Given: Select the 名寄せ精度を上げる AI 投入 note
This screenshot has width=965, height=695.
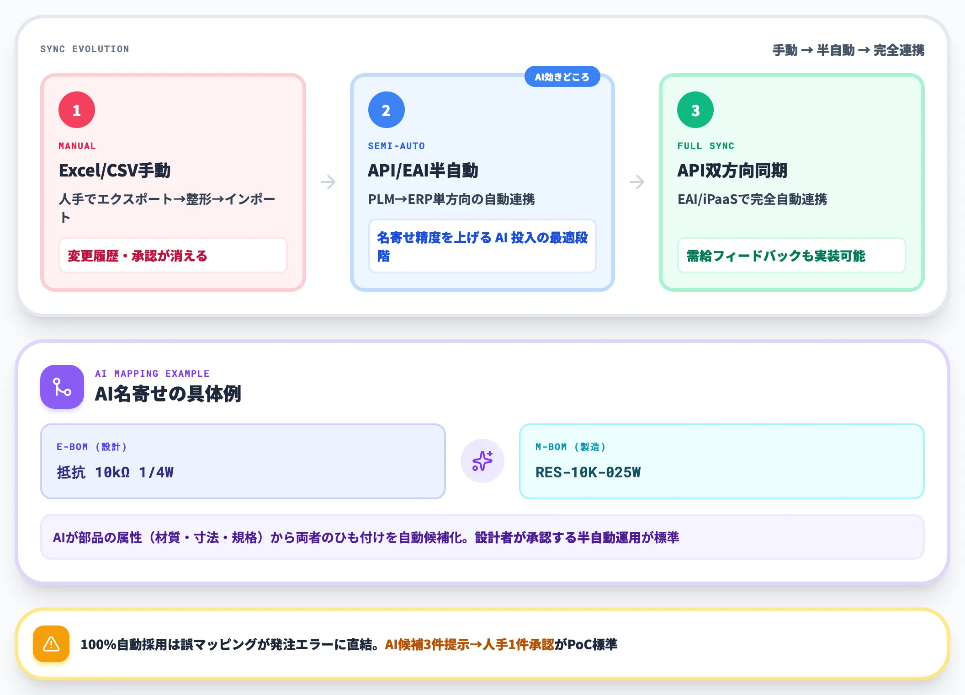Looking at the screenshot, I should click(482, 246).
